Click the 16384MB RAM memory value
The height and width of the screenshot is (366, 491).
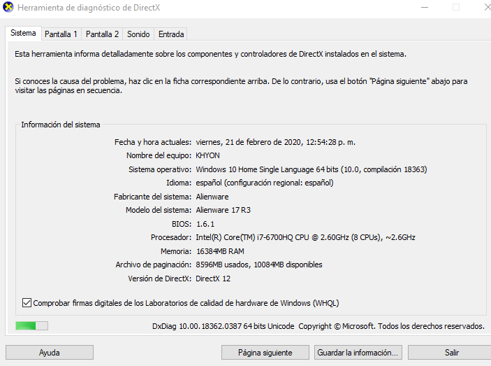tap(220, 251)
